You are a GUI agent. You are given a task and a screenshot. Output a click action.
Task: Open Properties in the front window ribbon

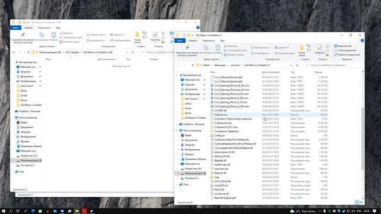(x=319, y=50)
